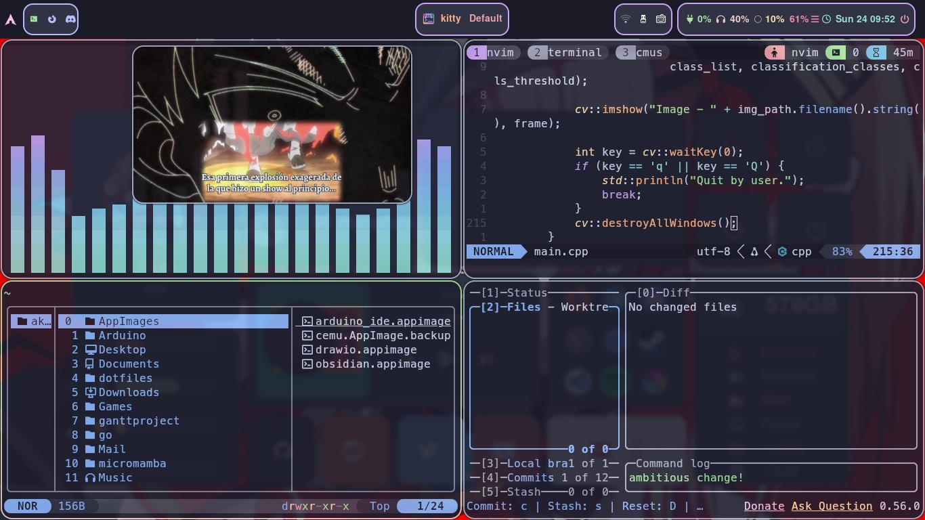
Task: Click the Sun 24 09:52 clock text
Action: [x=865, y=19]
